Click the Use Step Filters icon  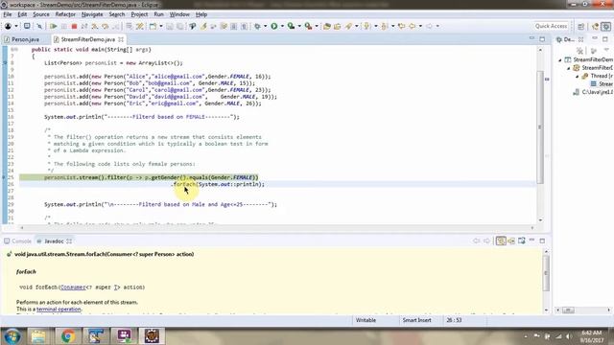point(139,26)
